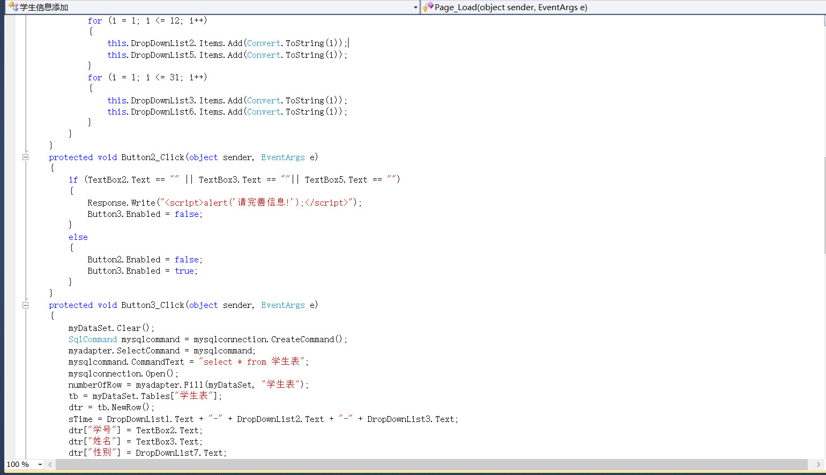
Task: Click 'mysqlconnection.Open();' line
Action: tap(123, 373)
